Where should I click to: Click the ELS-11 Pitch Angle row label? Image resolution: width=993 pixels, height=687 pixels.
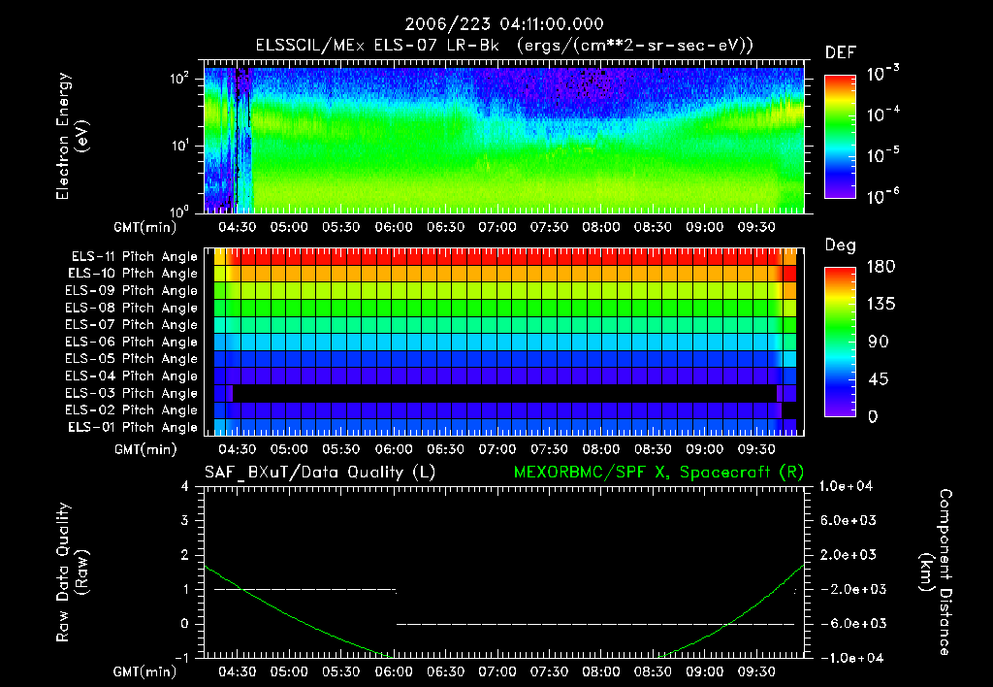pos(134,257)
